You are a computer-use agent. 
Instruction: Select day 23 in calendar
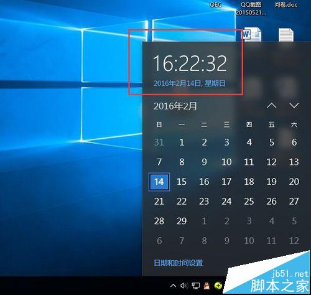(204, 202)
